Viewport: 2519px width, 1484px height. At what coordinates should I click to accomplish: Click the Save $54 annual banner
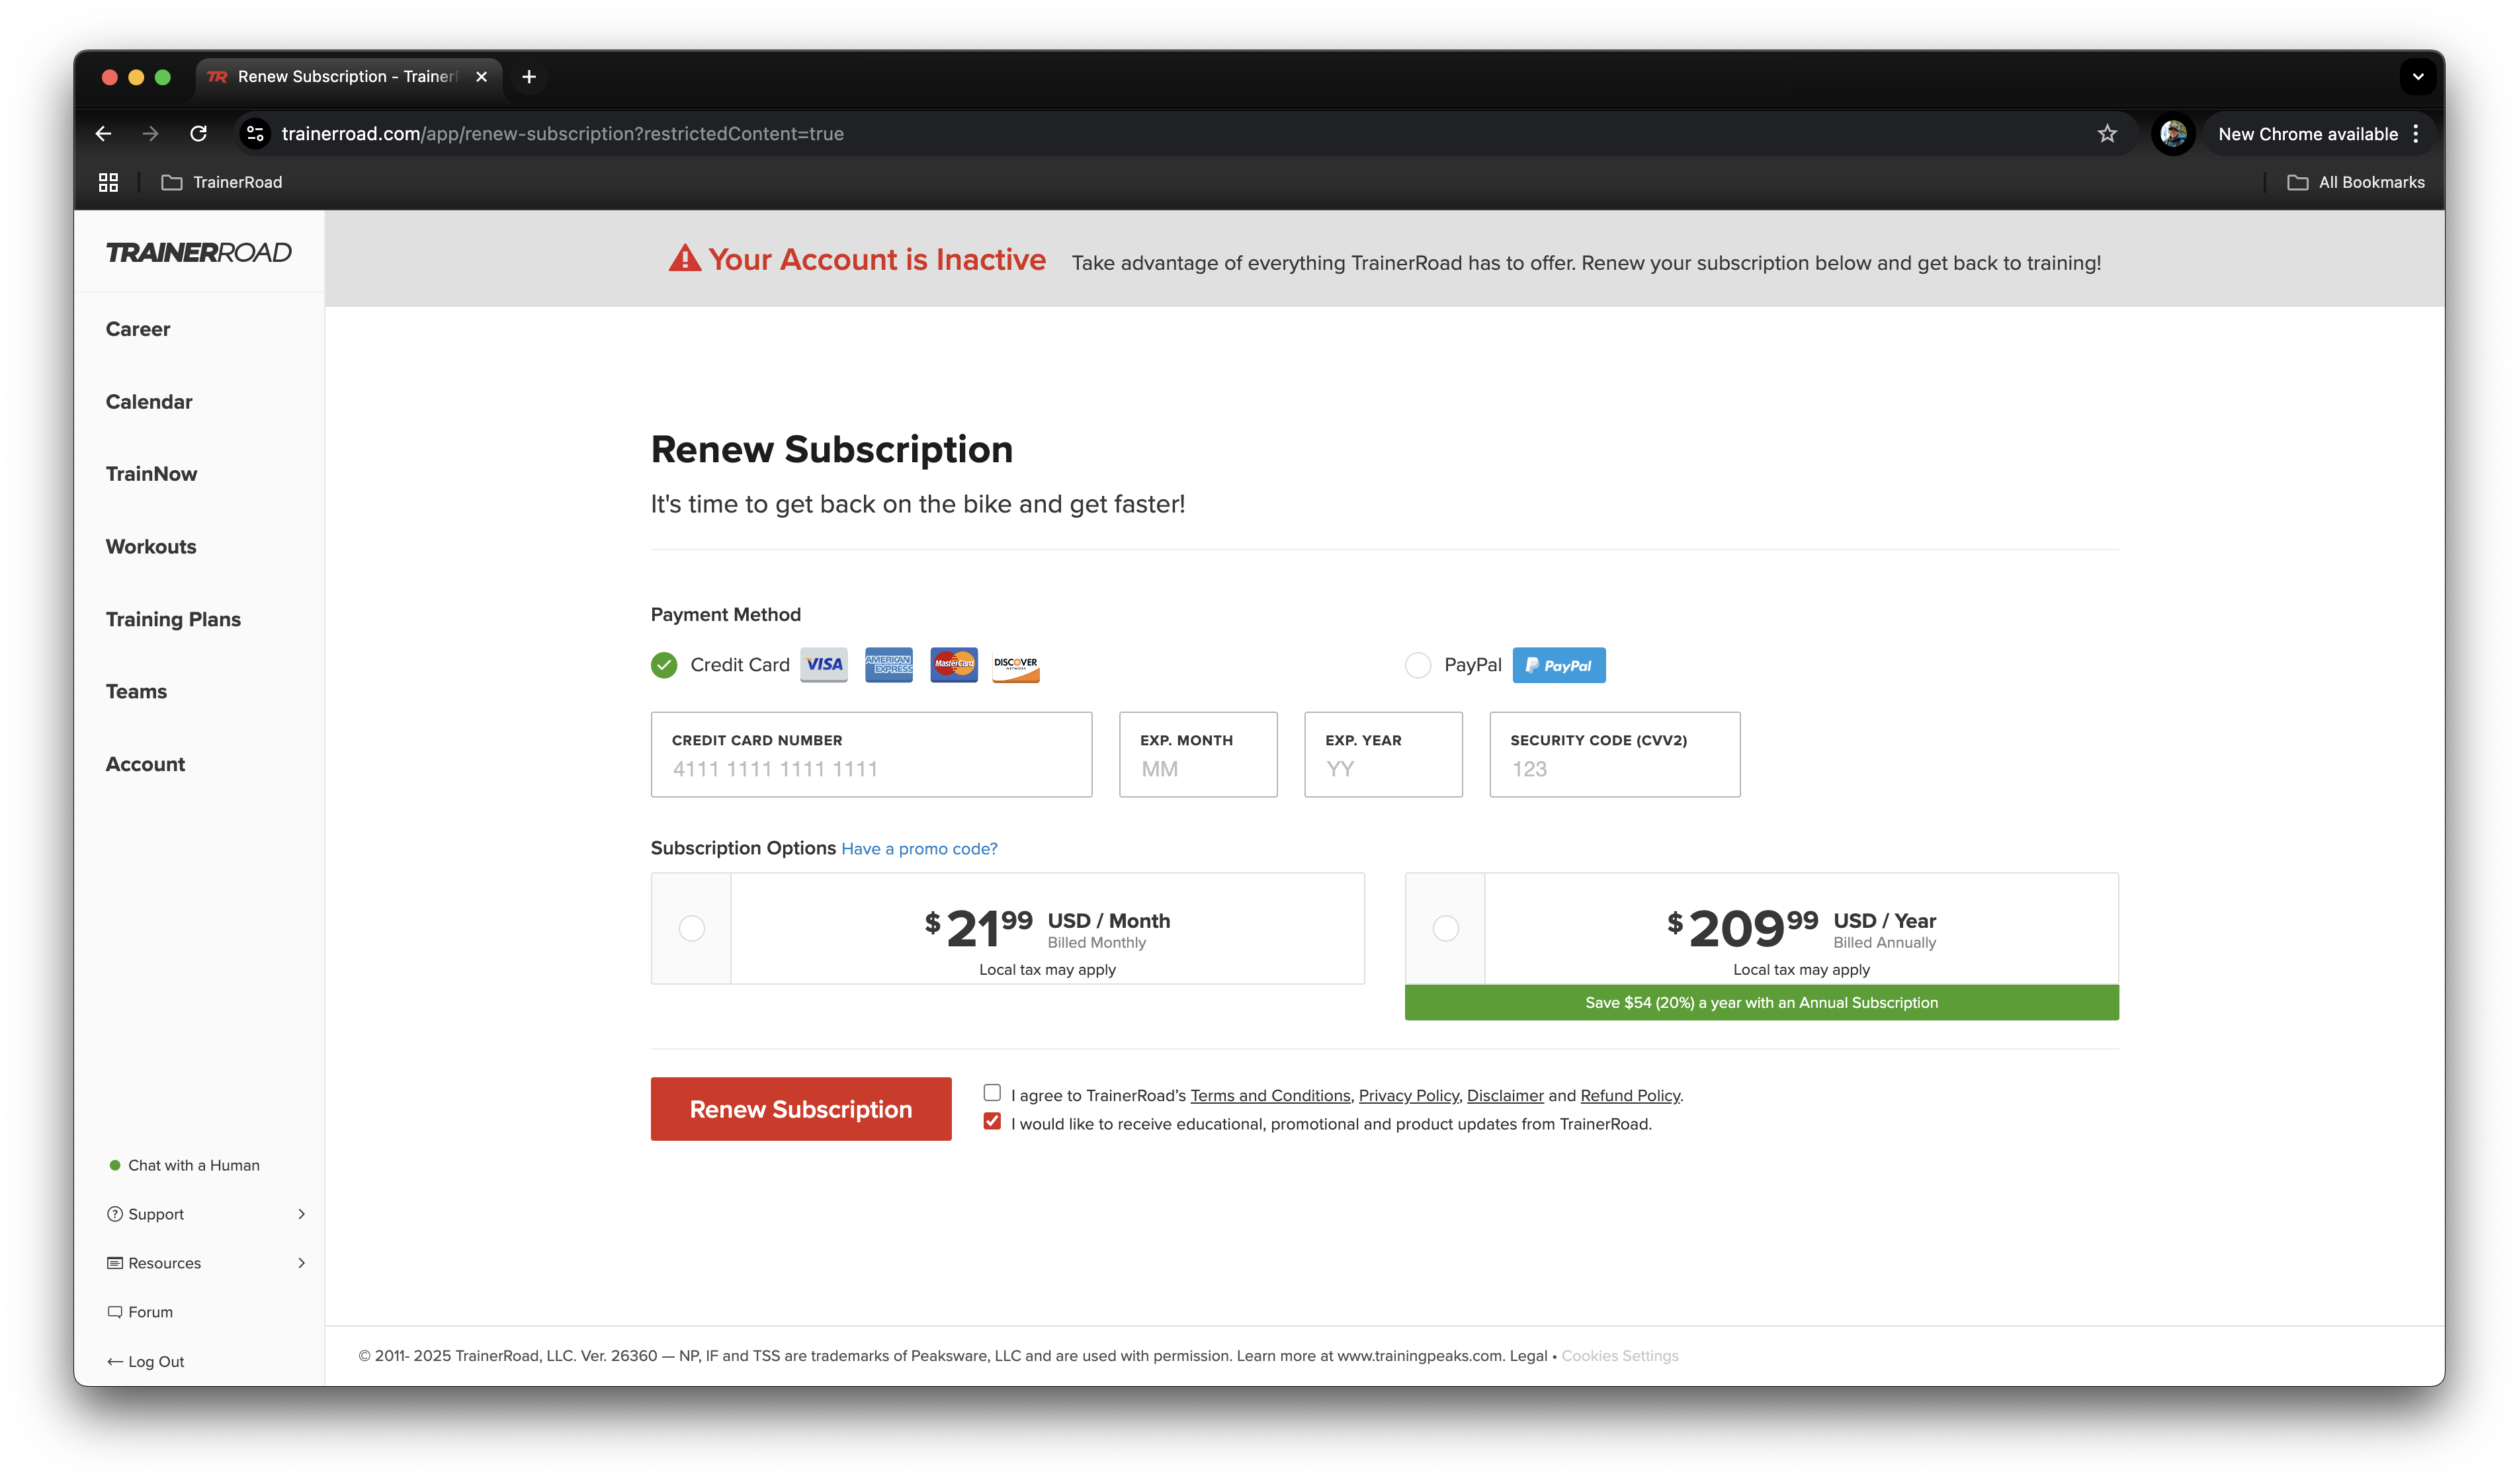1761,1003
